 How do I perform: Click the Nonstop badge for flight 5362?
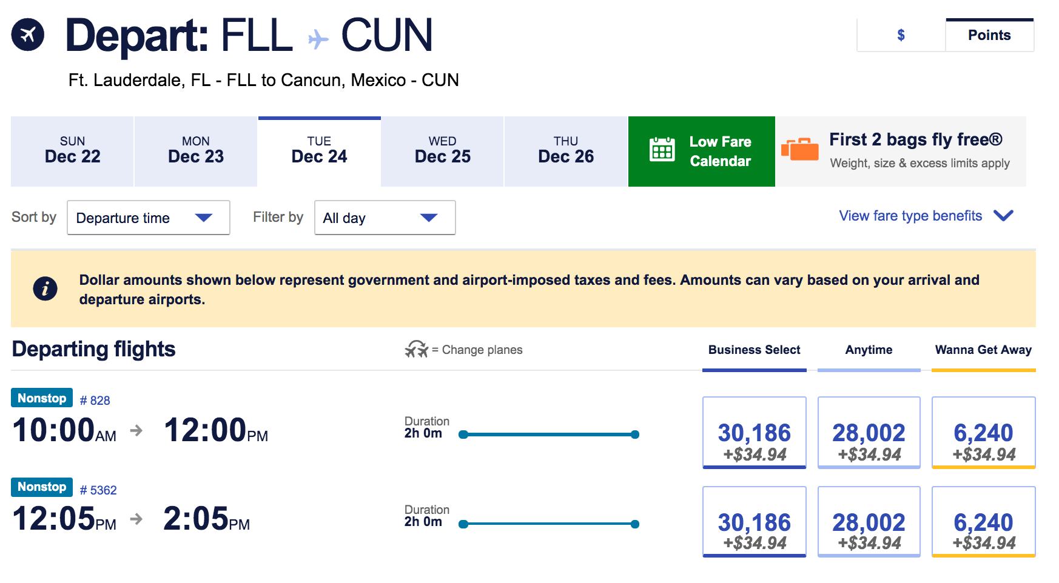pyautogui.click(x=42, y=487)
